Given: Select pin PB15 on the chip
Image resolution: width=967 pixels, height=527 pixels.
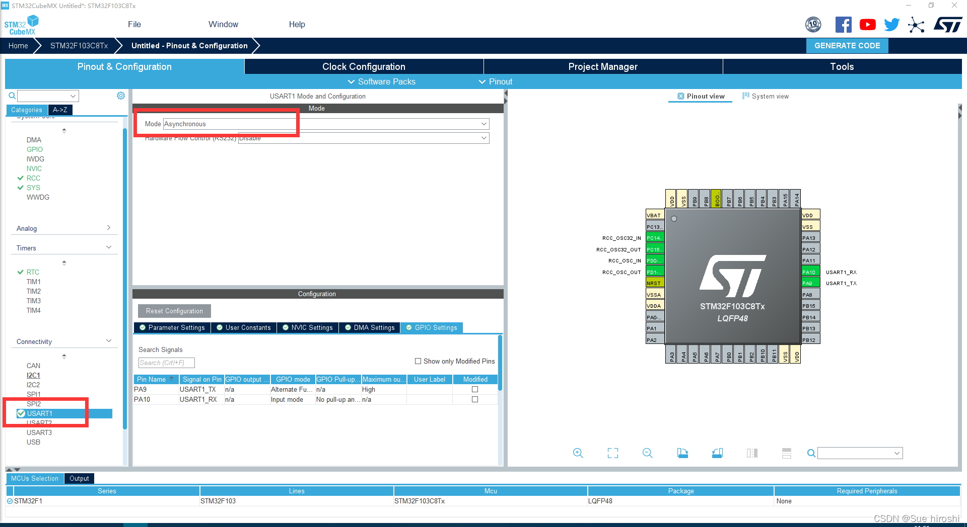Looking at the screenshot, I should [x=810, y=306].
